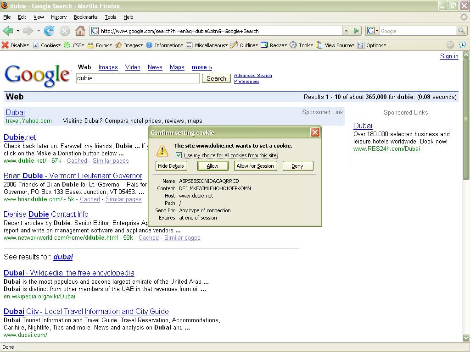Click the green Back arrow button
Image resolution: width=470 pixels, height=352 pixels.
click(8, 31)
